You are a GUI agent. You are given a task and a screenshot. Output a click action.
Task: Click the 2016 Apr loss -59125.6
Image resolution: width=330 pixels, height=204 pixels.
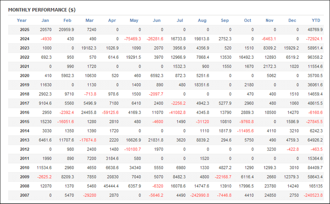(110, 113)
